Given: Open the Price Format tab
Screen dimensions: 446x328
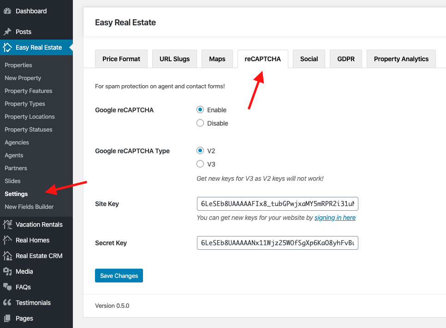Looking at the screenshot, I should 121,59.
